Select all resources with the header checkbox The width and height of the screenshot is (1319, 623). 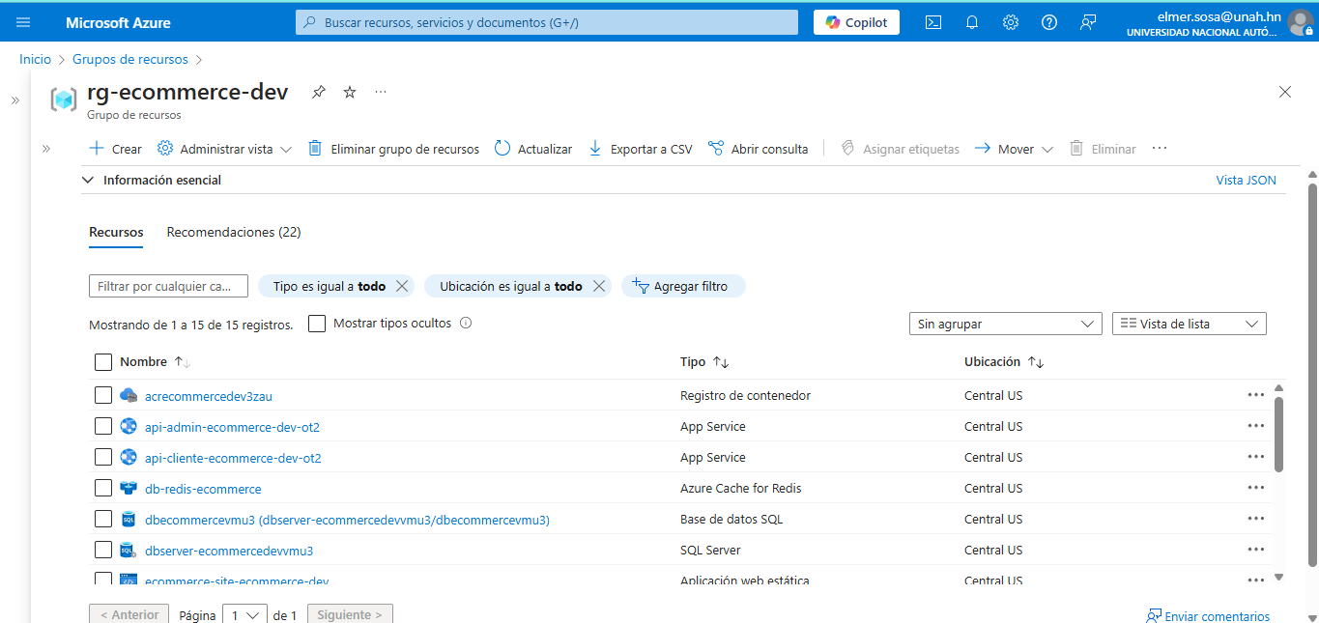(x=103, y=361)
